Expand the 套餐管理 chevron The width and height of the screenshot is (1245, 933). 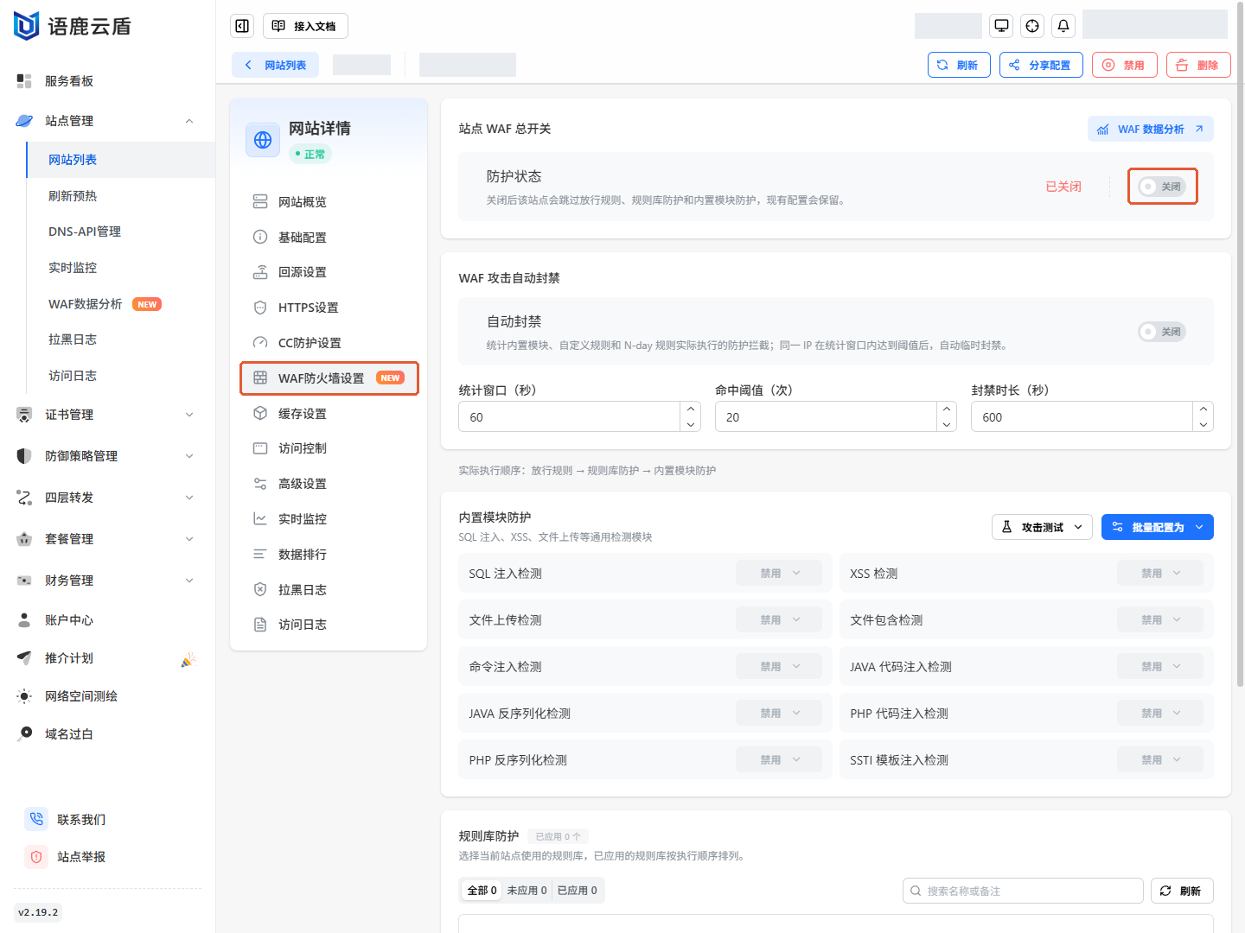pyautogui.click(x=189, y=539)
